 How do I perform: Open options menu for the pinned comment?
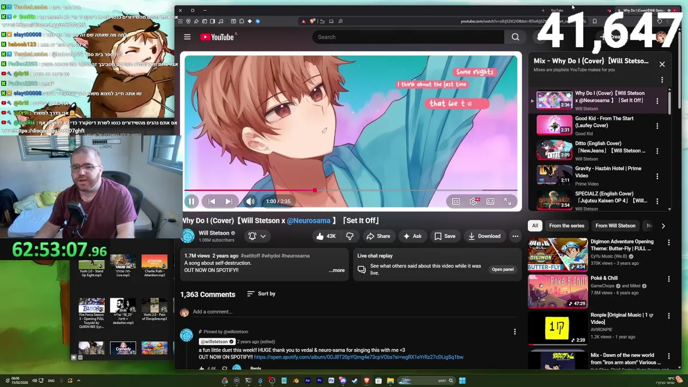pos(515,332)
